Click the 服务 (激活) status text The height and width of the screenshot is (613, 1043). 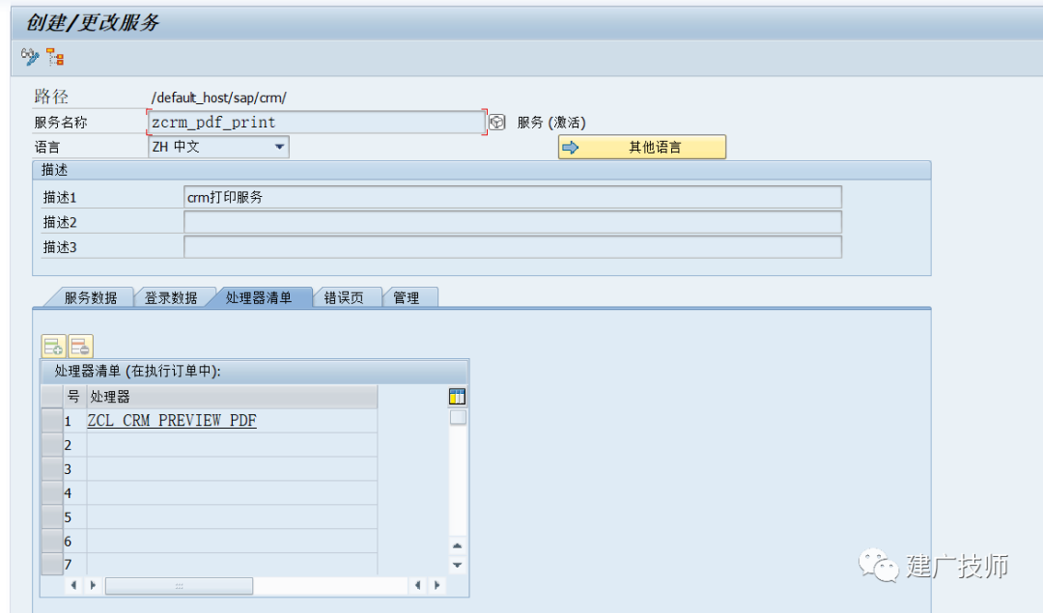(551, 123)
